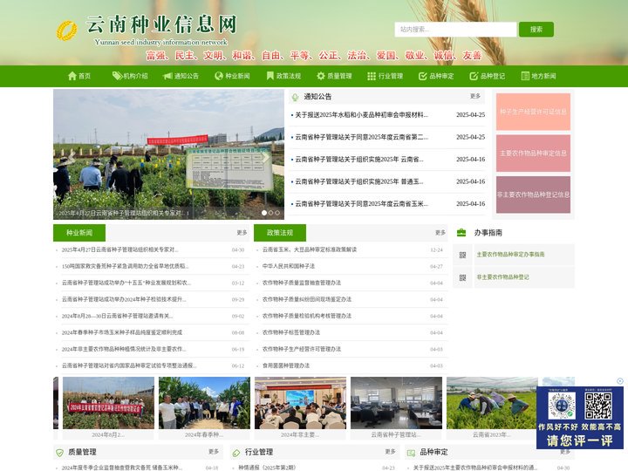Open 主要农作物品种审定信息 tile
The image size is (628, 471).
[x=533, y=153]
